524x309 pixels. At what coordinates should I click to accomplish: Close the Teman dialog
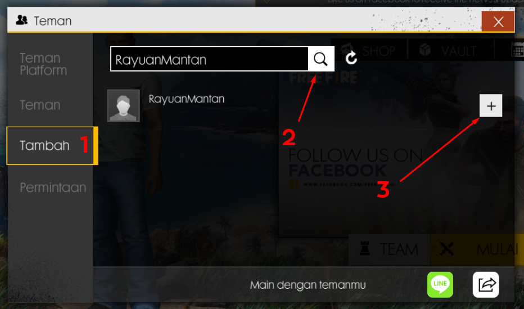(498, 22)
